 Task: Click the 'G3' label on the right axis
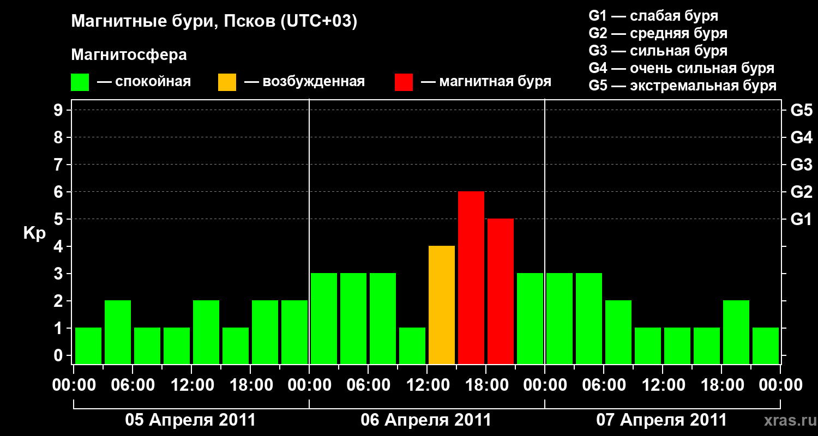[x=801, y=165]
